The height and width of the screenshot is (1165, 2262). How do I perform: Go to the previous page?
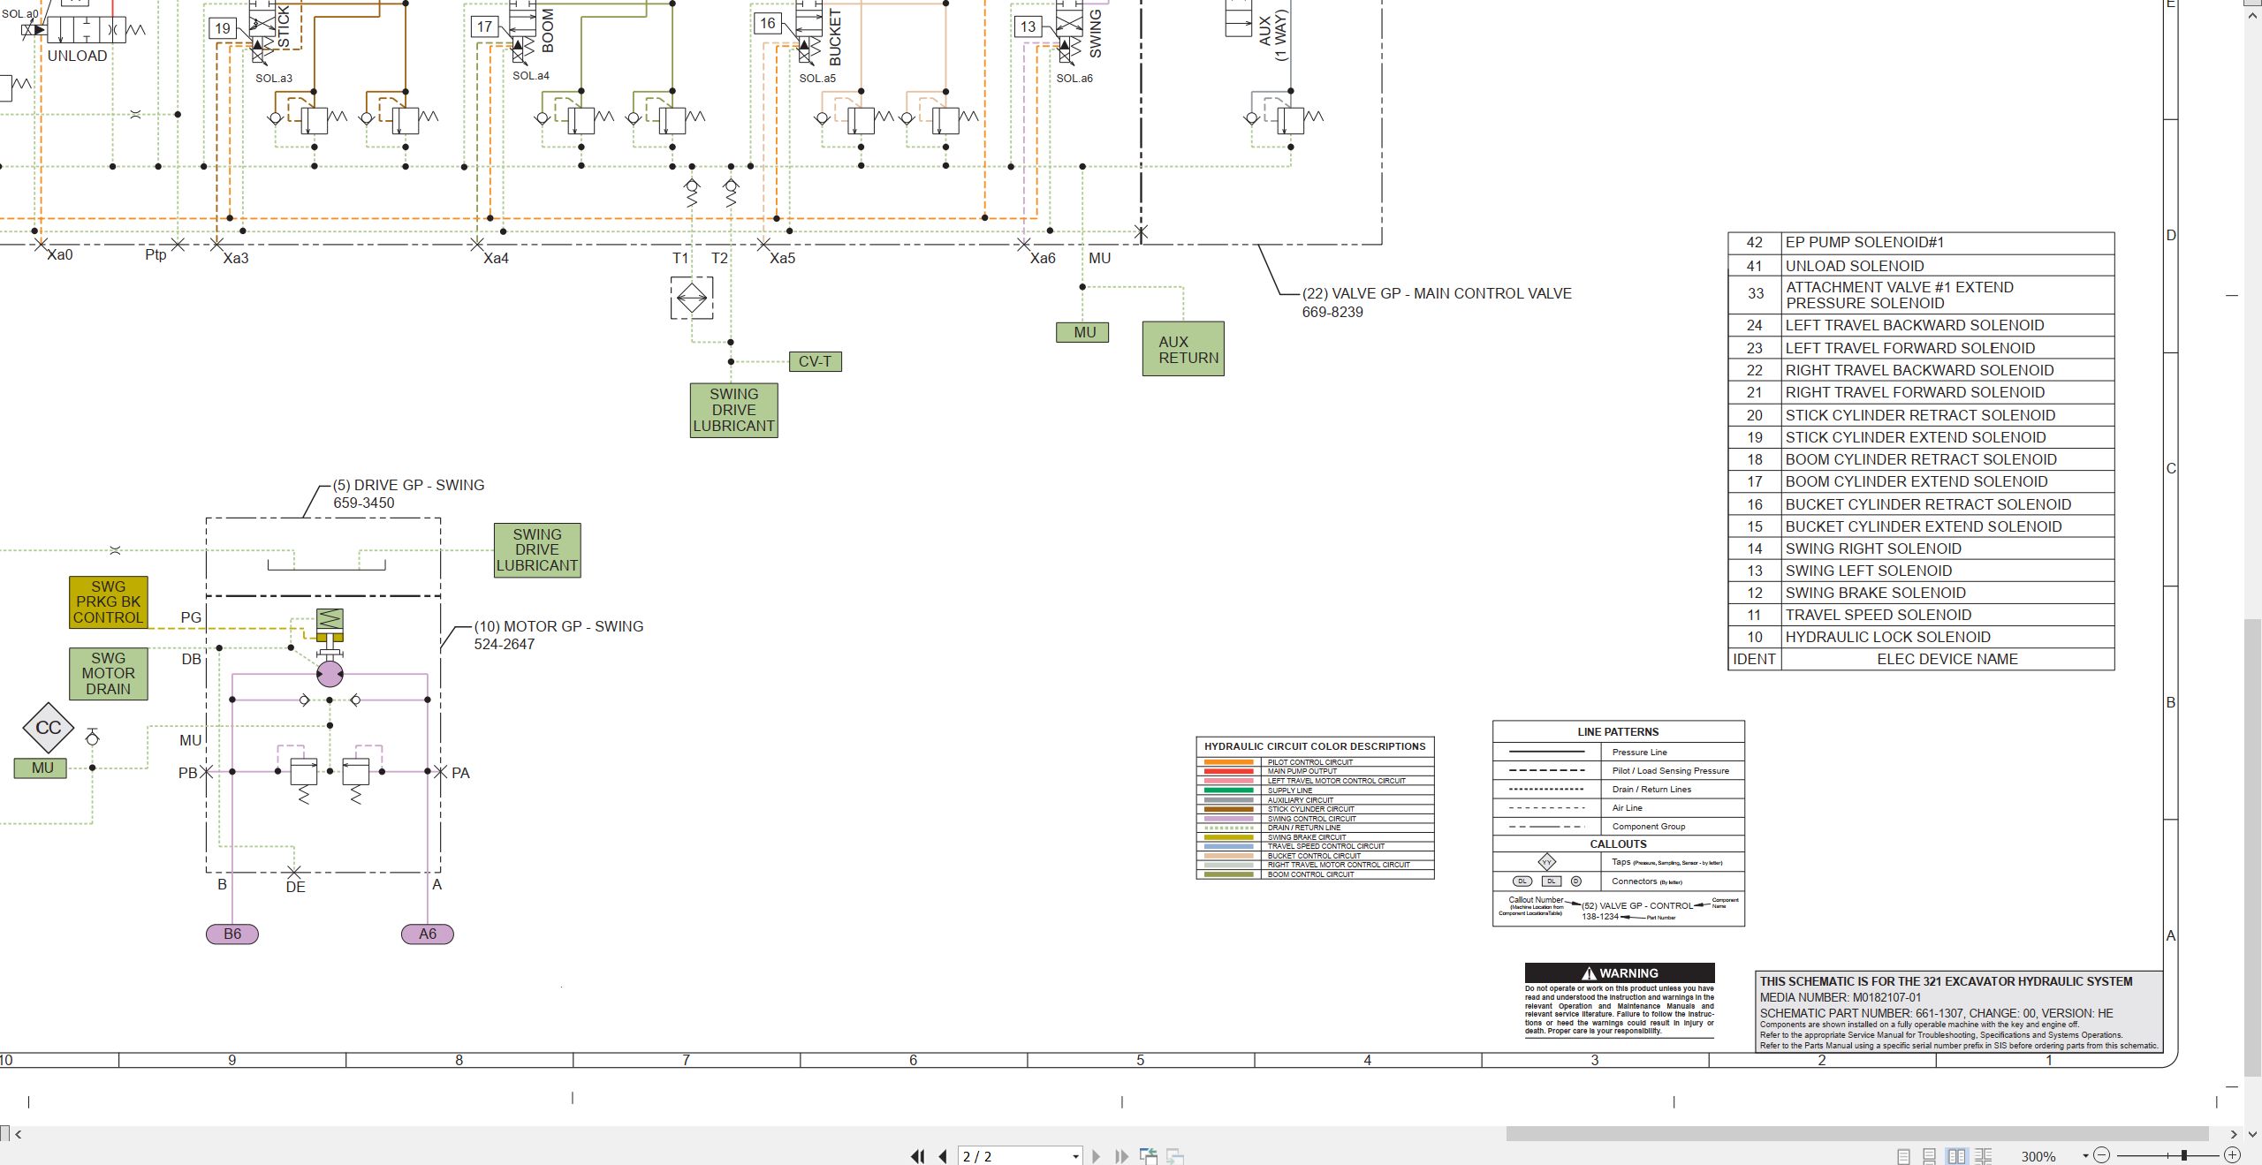(943, 1155)
